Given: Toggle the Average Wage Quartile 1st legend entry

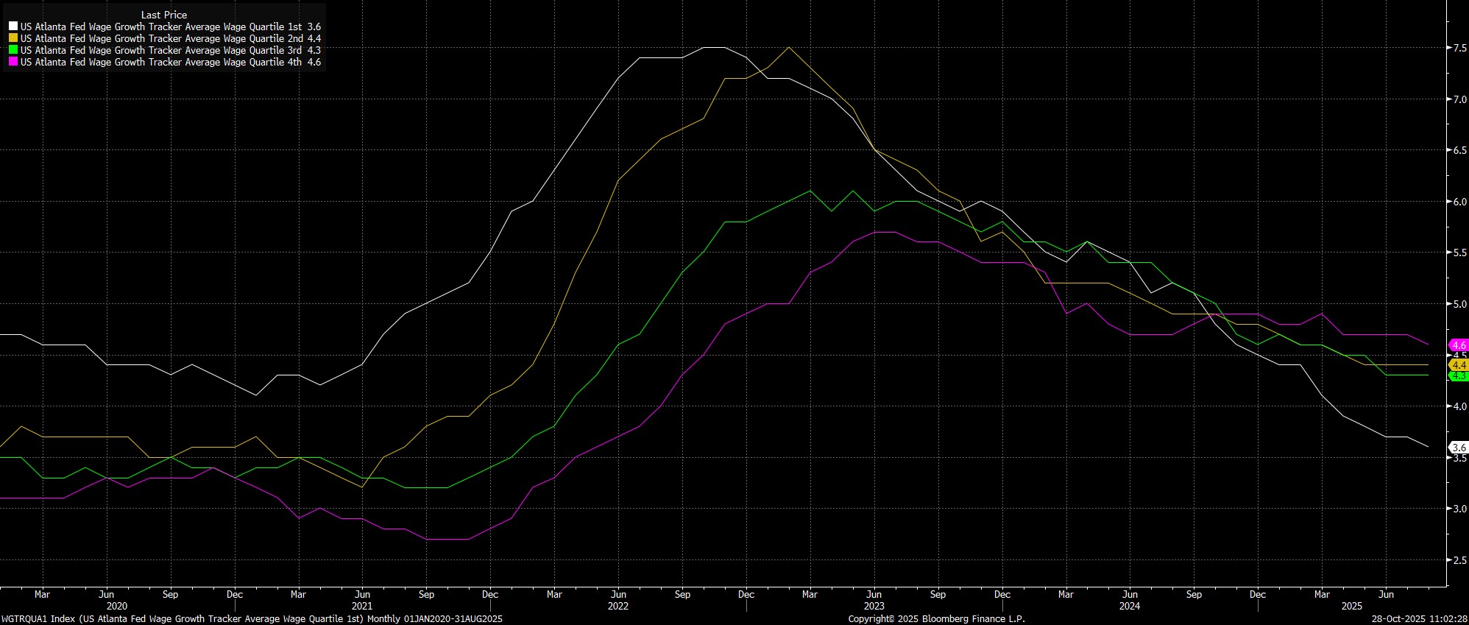Looking at the screenshot, I should [169, 27].
